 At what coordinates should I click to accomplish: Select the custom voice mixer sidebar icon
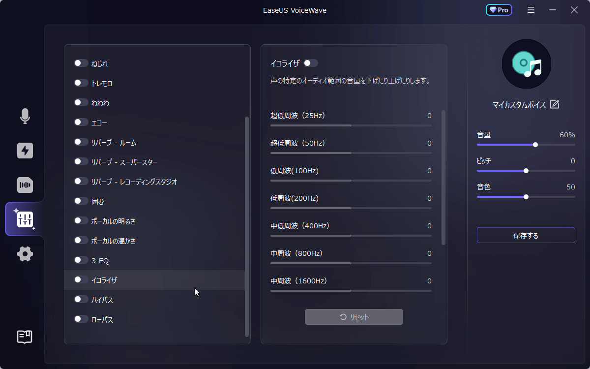click(x=25, y=219)
